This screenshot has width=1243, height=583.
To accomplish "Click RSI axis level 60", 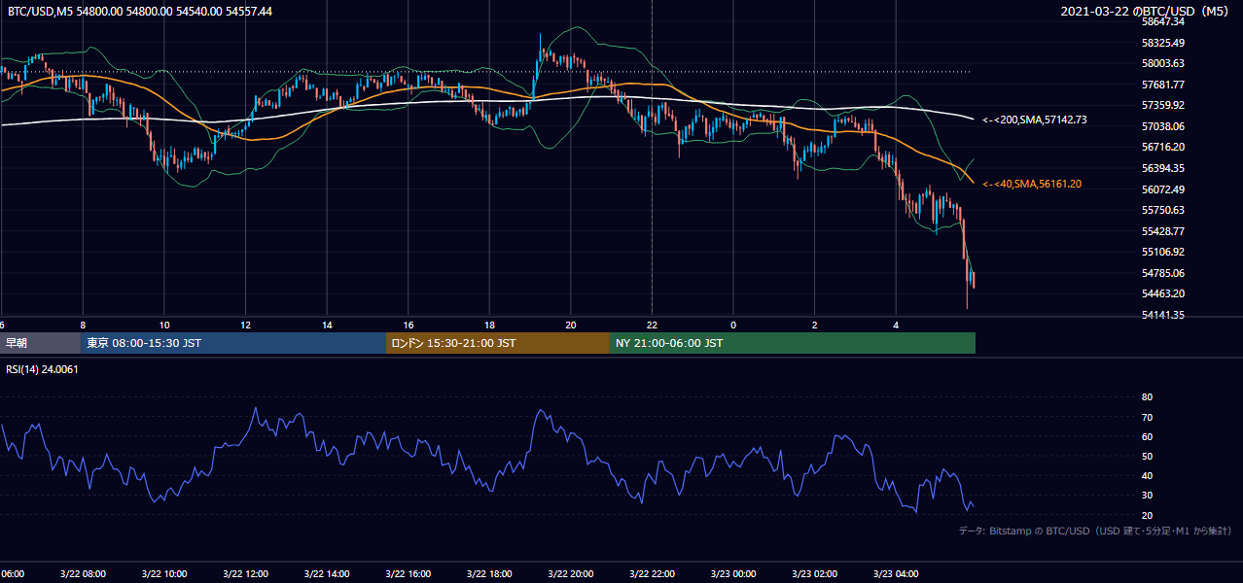I will (1147, 436).
